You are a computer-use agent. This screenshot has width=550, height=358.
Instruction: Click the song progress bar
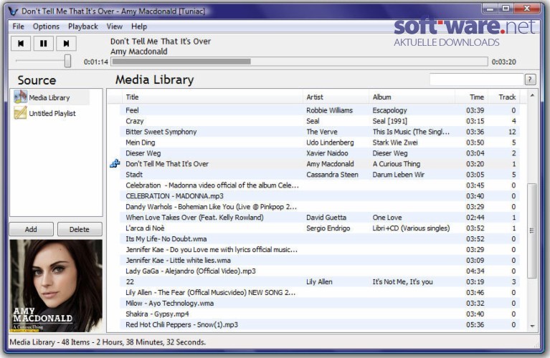click(299, 62)
